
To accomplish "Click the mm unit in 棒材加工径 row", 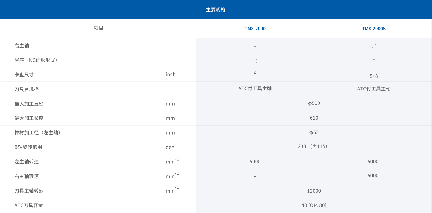I will coord(170,133).
